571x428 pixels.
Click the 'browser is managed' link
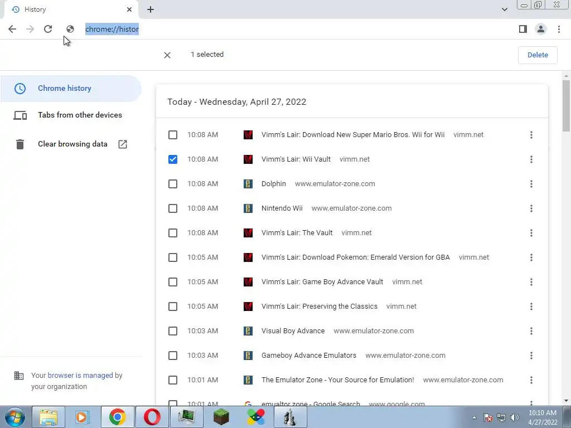[x=80, y=375]
